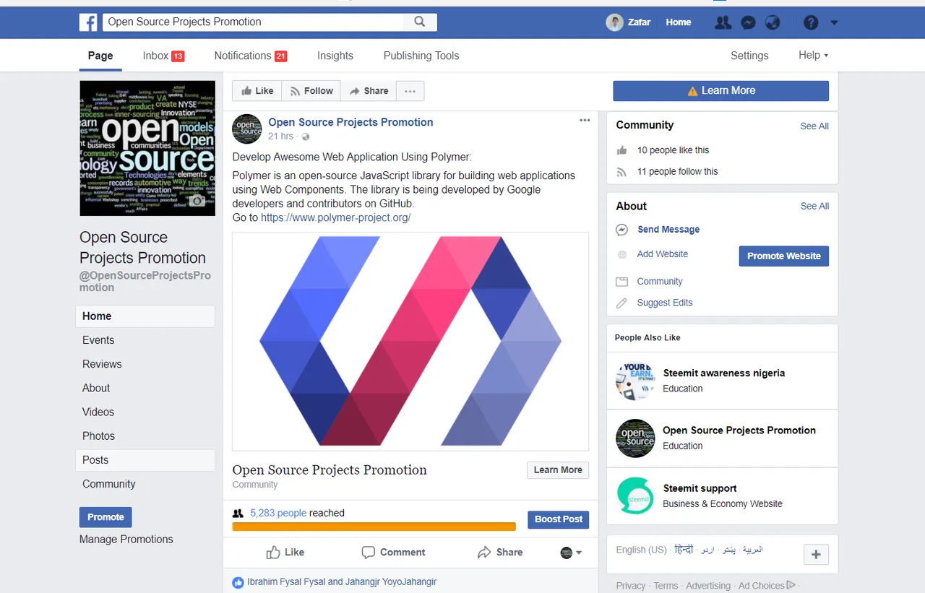The height and width of the screenshot is (593, 925).
Task: Click the Suggest Edits link
Action: coord(665,303)
